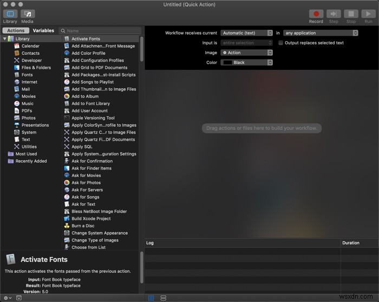Select the Text category icon
The width and height of the screenshot is (379, 302).
click(17, 140)
